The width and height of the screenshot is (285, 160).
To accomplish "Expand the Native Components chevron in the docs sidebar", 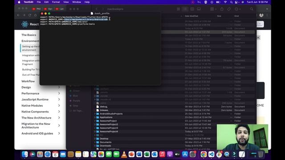I will tap(59, 112).
